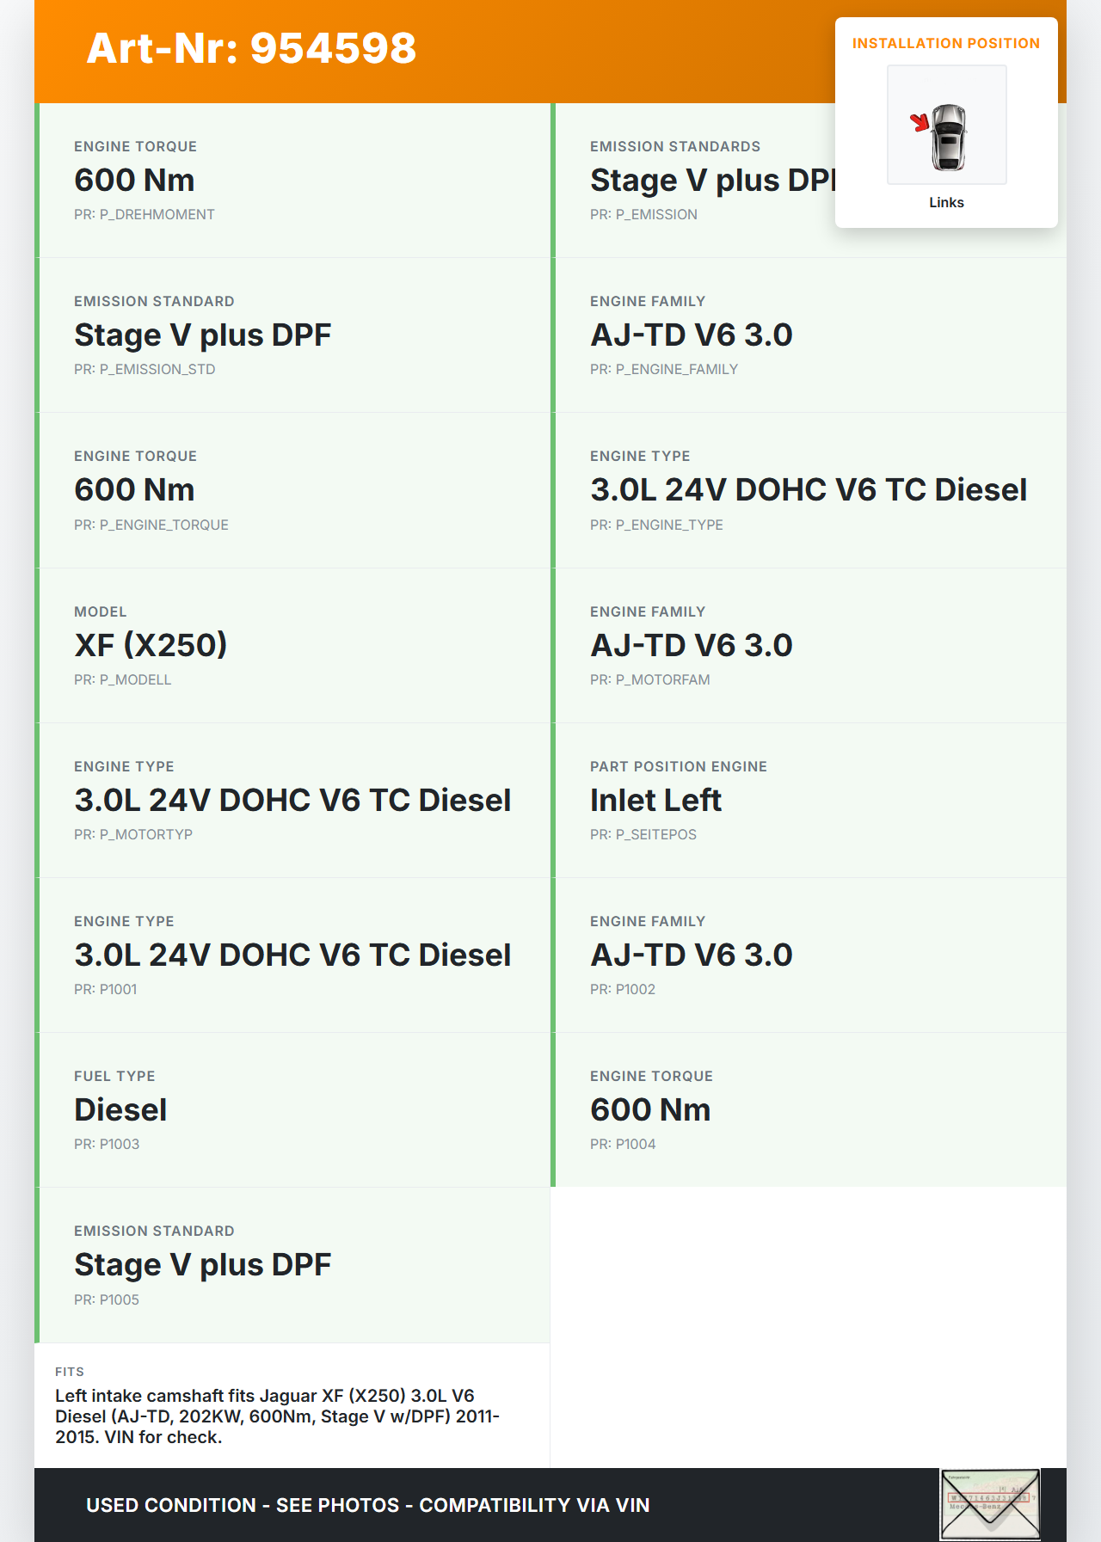Choose the Engine Torque card labeled P_ENGINE_TORQUE

[x=294, y=490]
